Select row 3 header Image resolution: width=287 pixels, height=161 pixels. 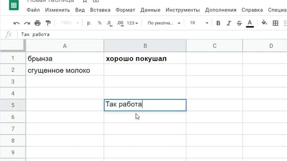tap(13, 81)
